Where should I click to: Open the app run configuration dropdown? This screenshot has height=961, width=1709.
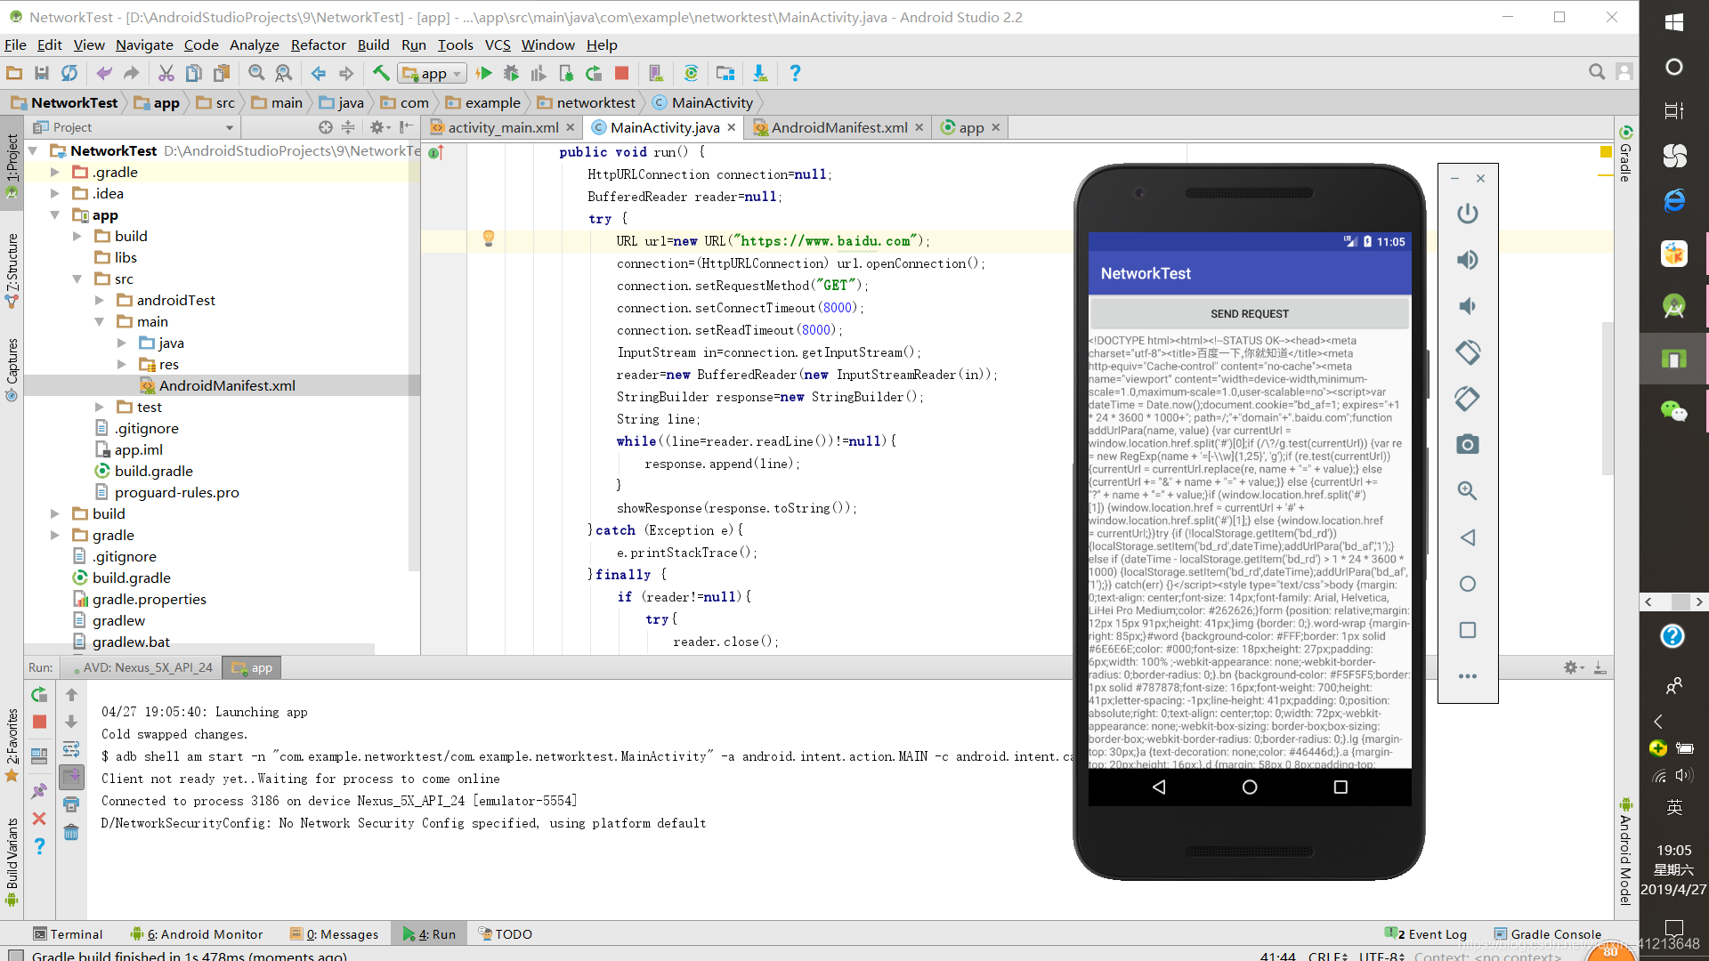[433, 73]
